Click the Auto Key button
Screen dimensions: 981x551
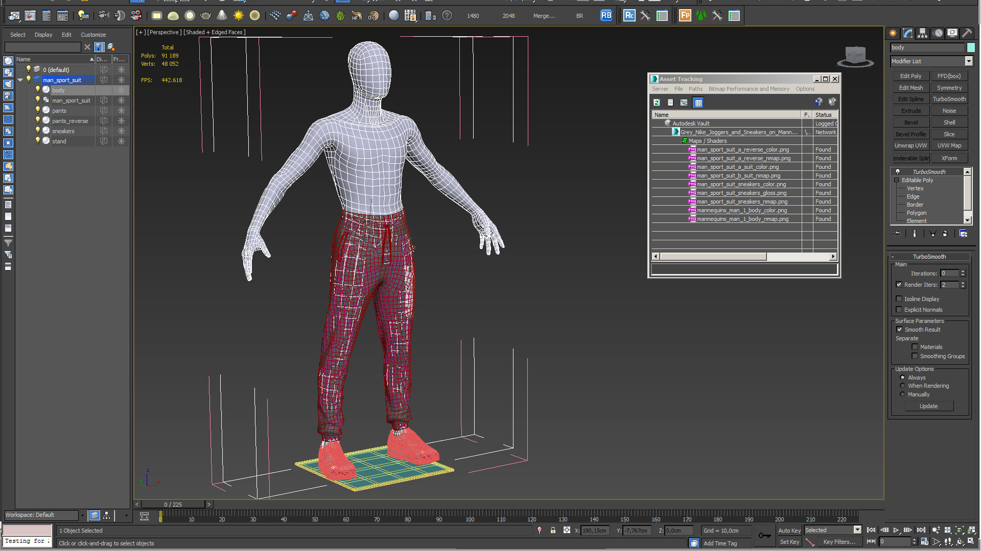[789, 531]
